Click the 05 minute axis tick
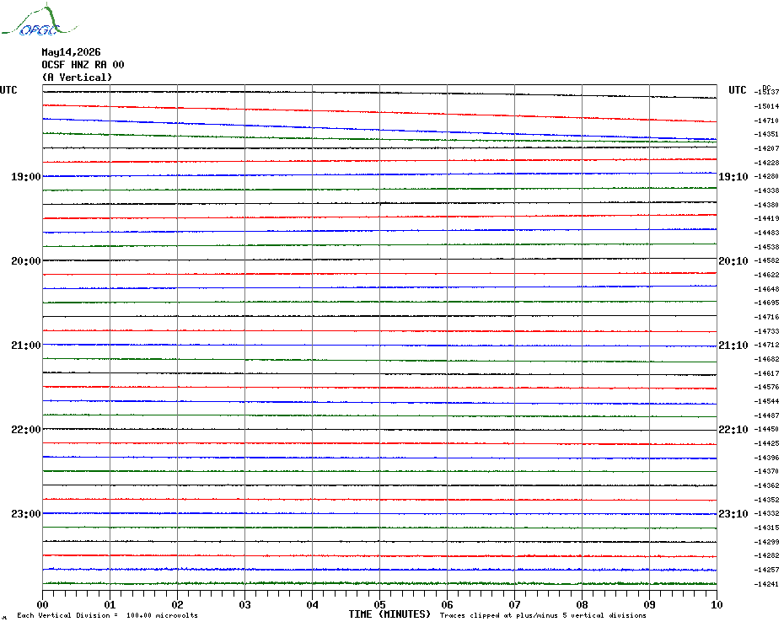Image resolution: width=784 pixels, height=627 pixels. (379, 604)
